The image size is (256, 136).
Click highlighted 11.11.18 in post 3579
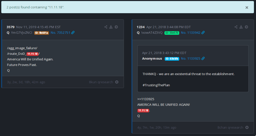tap(32, 54)
